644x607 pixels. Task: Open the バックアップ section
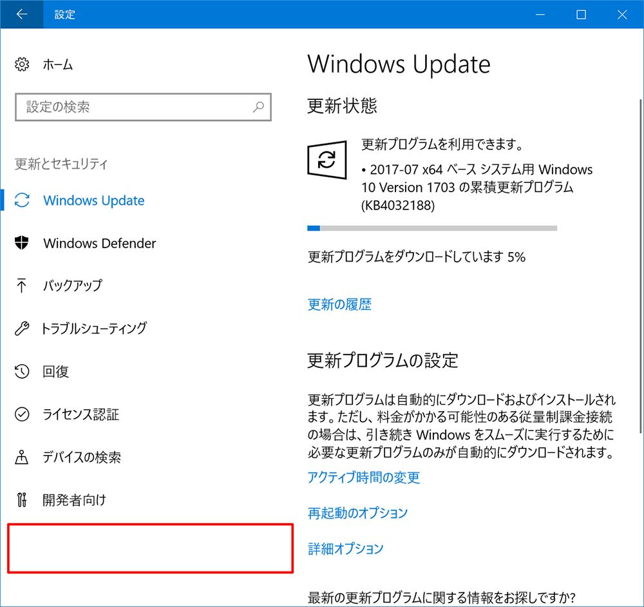[x=73, y=285]
